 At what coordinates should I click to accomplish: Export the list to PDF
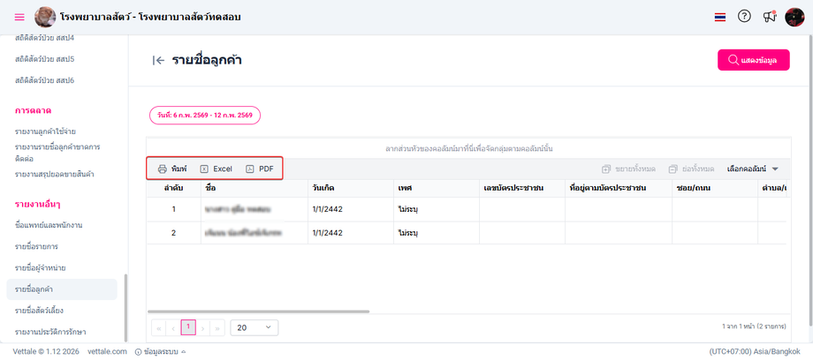(260, 169)
